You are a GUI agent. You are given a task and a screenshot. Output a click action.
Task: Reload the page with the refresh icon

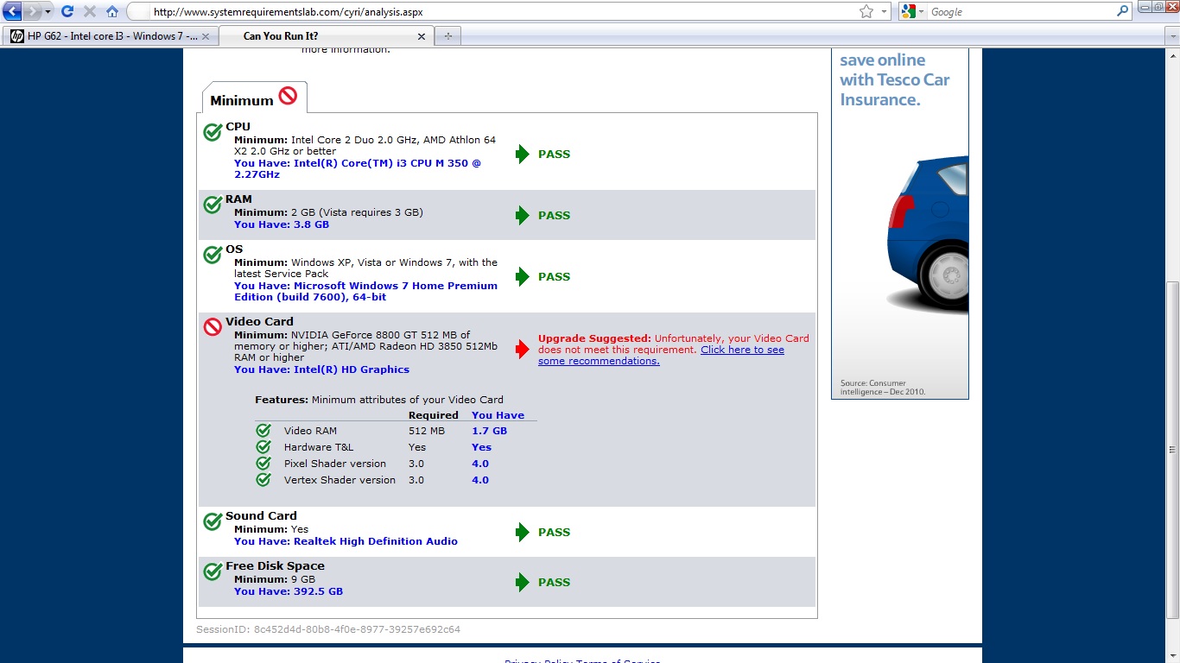[67, 12]
